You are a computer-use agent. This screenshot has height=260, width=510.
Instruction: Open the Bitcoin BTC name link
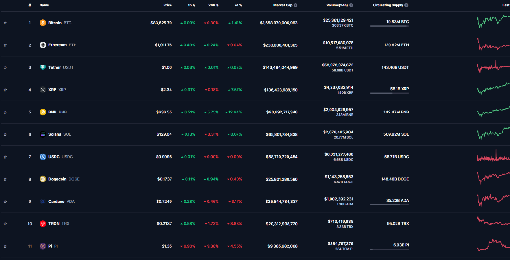click(60, 23)
